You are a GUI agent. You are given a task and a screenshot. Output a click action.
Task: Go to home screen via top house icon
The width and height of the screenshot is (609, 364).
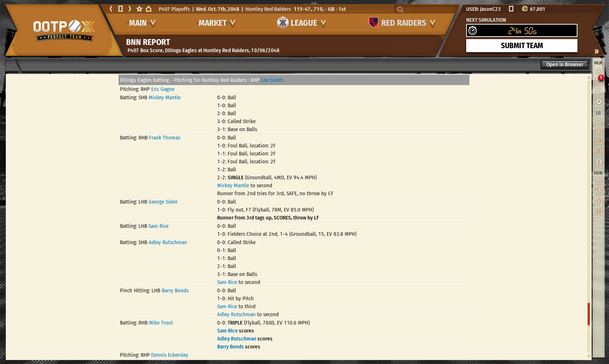[149, 9]
